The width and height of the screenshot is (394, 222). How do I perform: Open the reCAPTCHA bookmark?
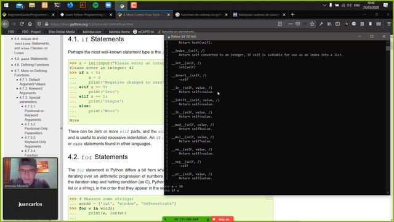point(143,31)
